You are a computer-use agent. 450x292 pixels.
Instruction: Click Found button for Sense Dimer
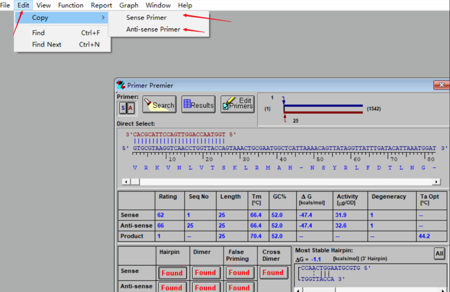[x=206, y=273]
